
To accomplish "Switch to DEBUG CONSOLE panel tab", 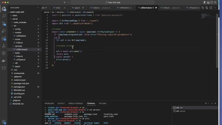I will [x=76, y=103].
